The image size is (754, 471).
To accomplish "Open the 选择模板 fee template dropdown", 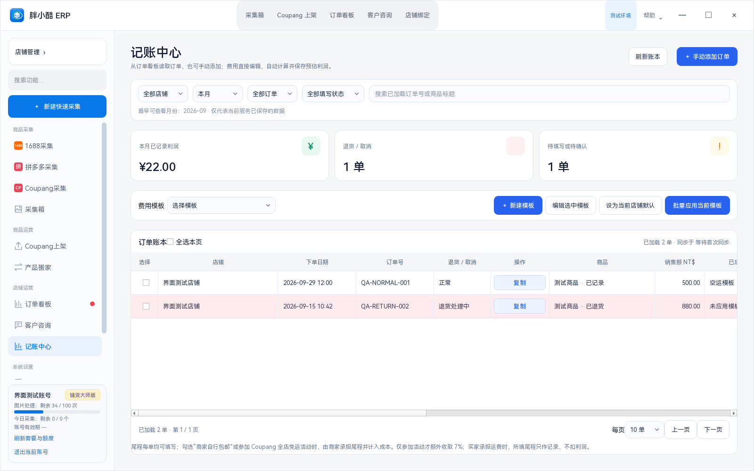I will 221,205.
